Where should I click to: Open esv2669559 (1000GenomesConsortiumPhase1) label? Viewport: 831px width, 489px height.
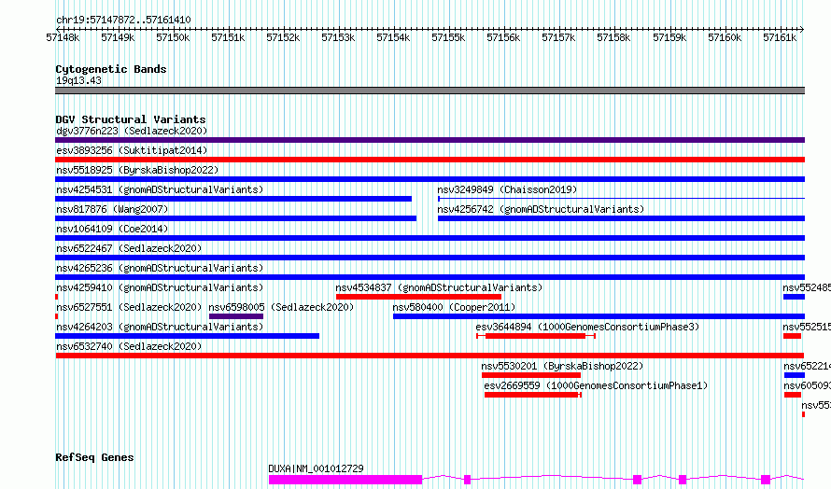click(596, 385)
